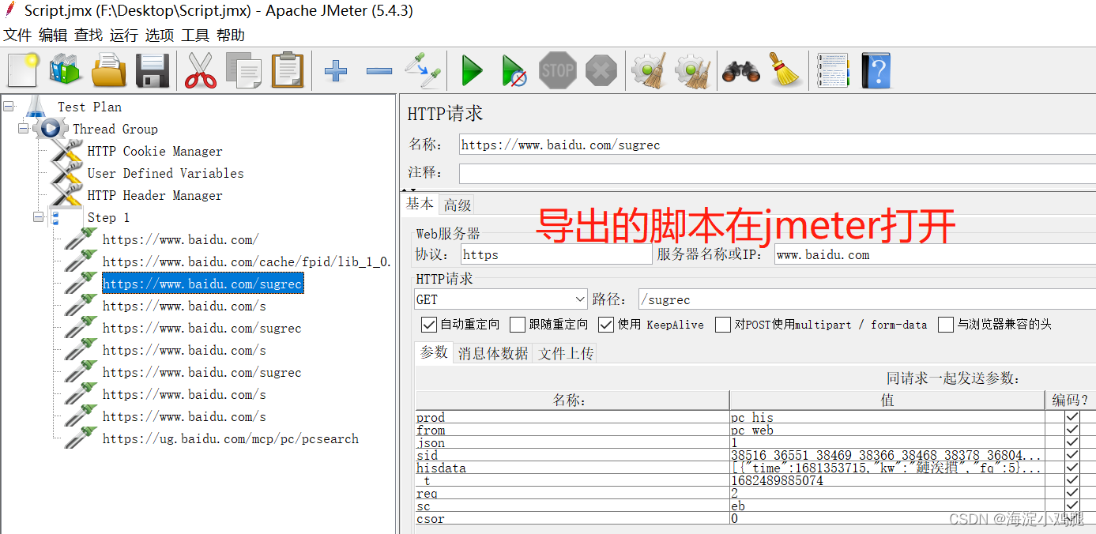Select HTTP Header Manager in tree
Image resolution: width=1096 pixels, height=534 pixels.
pos(155,195)
